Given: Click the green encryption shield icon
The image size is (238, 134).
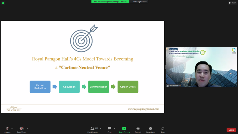Looking at the screenshot, I should point(3,3).
